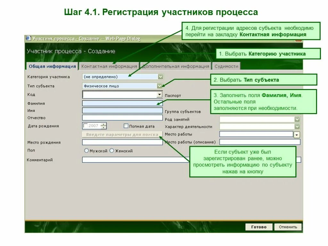The width and height of the screenshot is (328, 246).
Task: Click the Место работы input field
Action: [256, 134]
